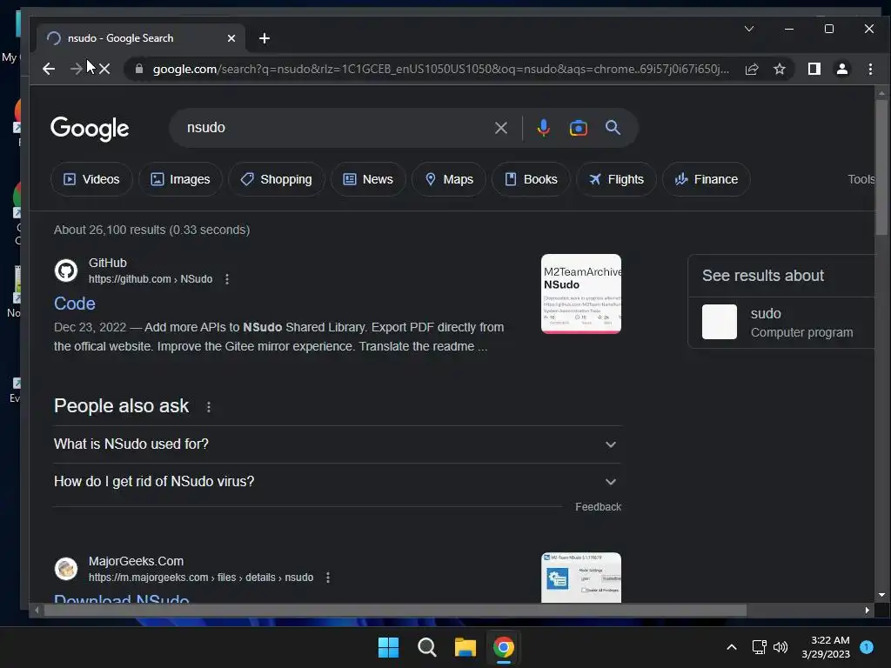Open File Explorer from taskbar

tap(465, 647)
